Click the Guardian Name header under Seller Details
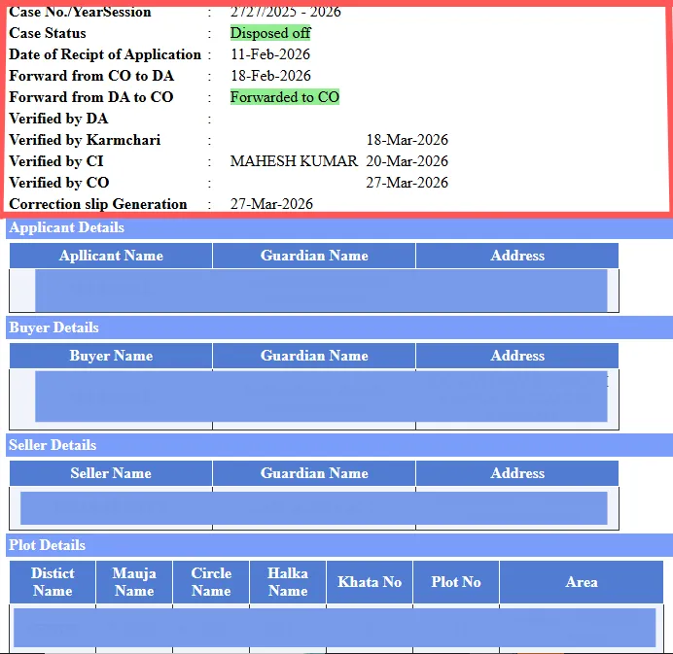The width and height of the screenshot is (673, 654). (314, 473)
